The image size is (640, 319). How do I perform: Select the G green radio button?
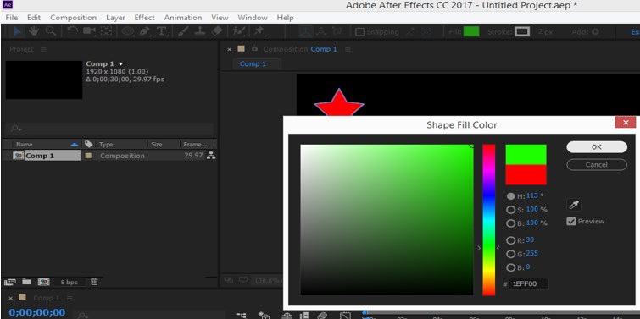510,254
